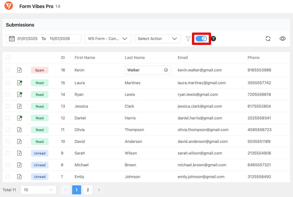Click the Spam status badge on row 16
Image resolution: width=293 pixels, height=197 pixels.
pyautogui.click(x=40, y=70)
